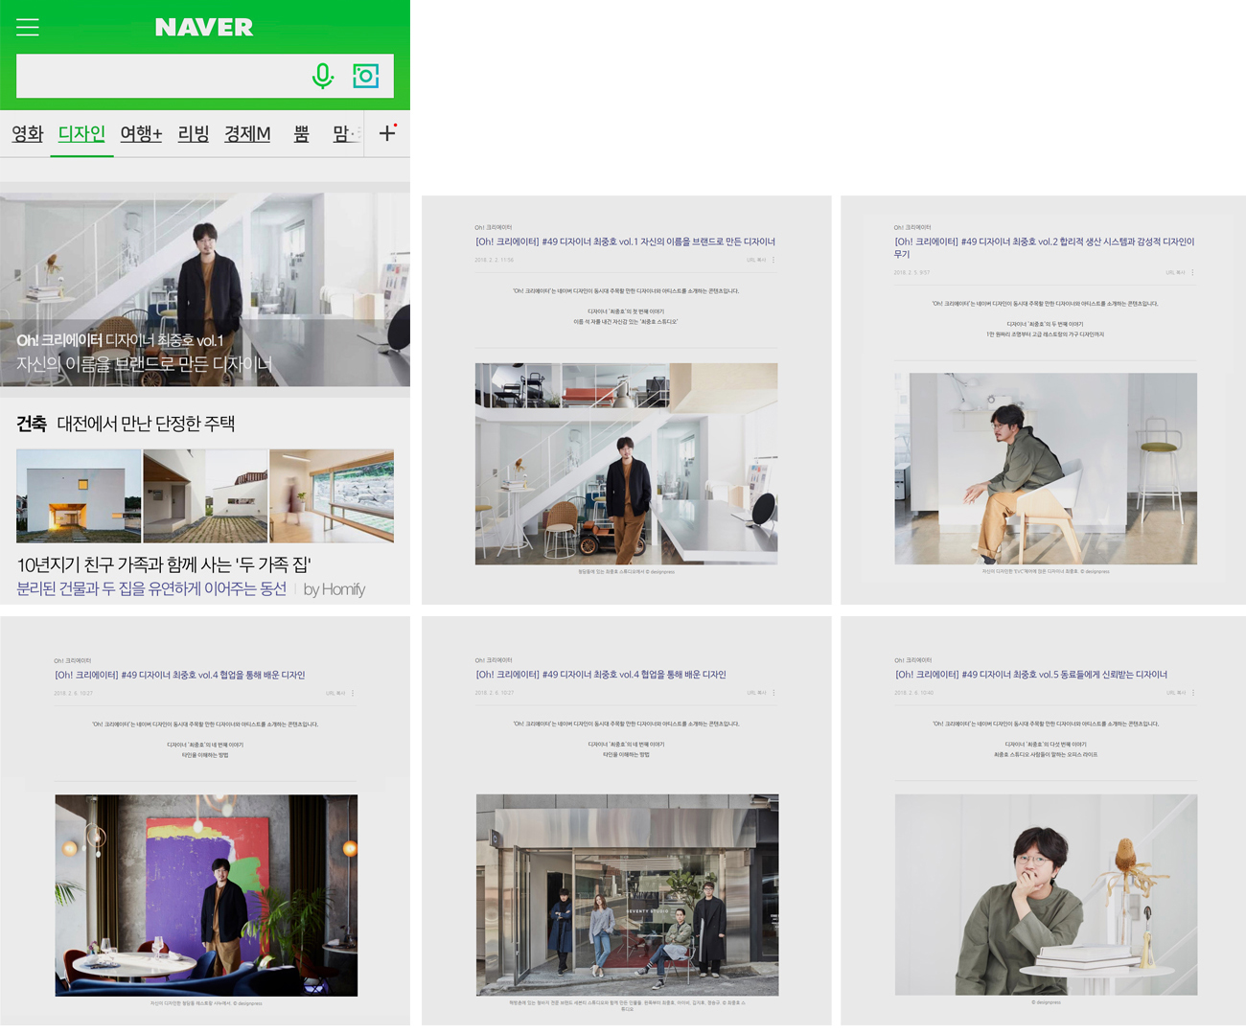
Task: Open the Naver hamburger menu
Action: pyautogui.click(x=28, y=27)
